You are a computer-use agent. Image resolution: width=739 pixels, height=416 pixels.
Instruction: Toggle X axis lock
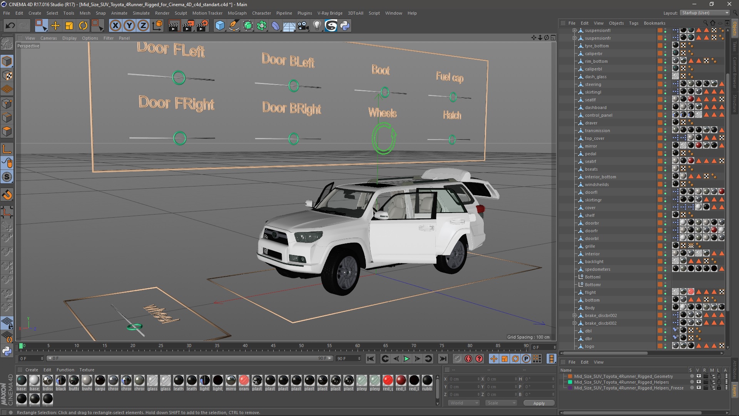115,26
